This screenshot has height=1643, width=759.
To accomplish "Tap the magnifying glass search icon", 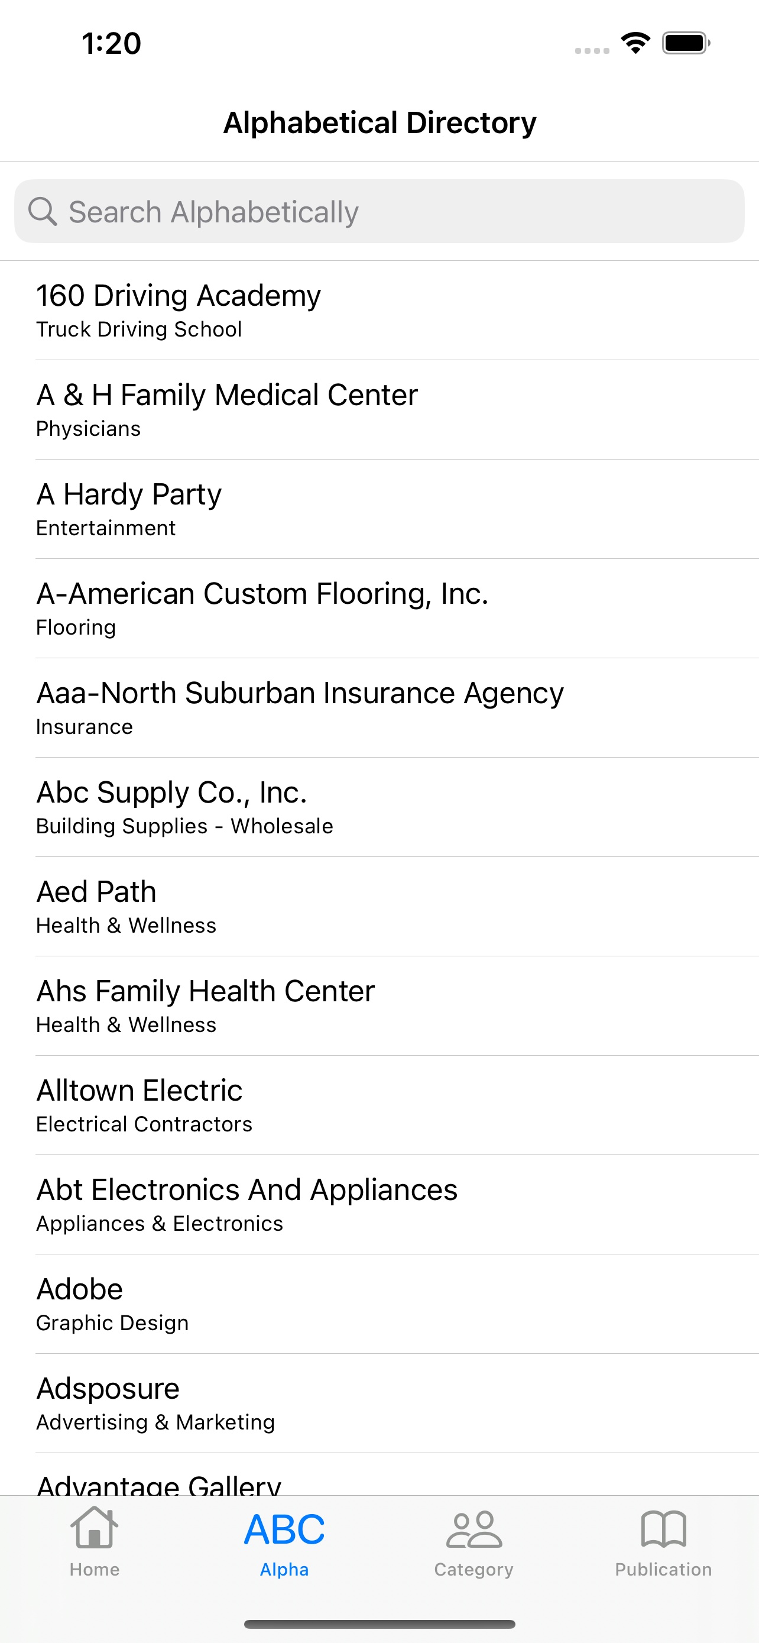I will click(43, 211).
